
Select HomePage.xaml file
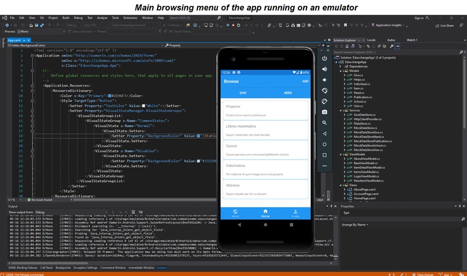[364, 198]
